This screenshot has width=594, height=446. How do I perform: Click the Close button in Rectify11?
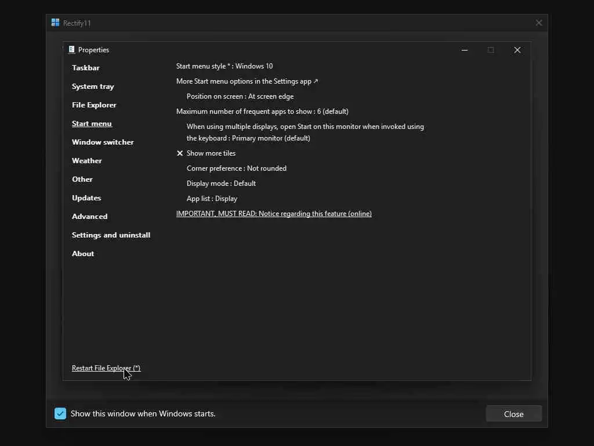tap(514, 414)
